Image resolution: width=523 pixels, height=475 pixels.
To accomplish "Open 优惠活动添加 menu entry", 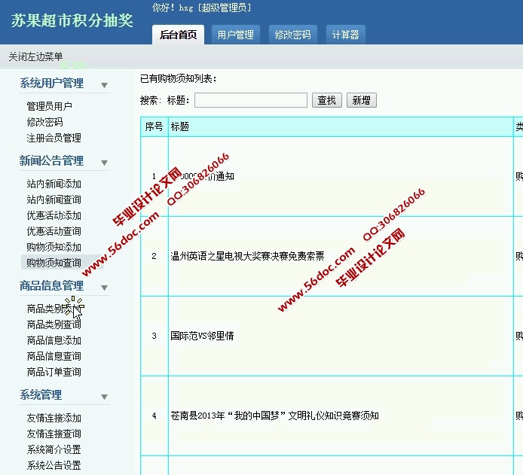I will pos(54,215).
